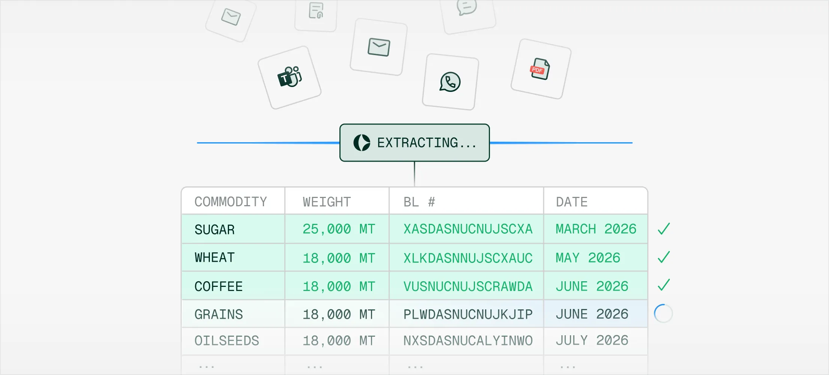
Task: Click the BL # column header
Action: coord(466,202)
